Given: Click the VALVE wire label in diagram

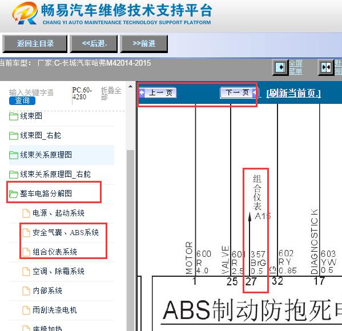Looking at the screenshot, I should [x=225, y=260].
